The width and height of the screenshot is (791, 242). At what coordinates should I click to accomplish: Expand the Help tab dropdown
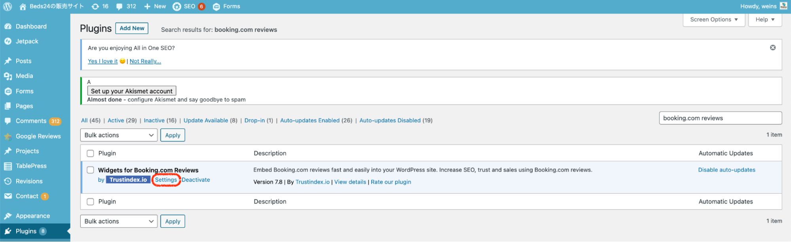(x=764, y=19)
